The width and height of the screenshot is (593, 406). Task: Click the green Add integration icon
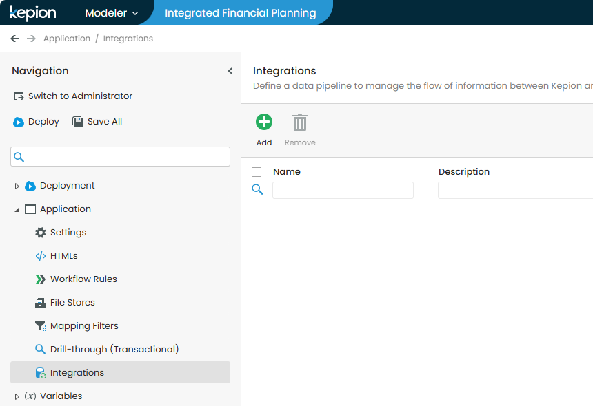click(264, 122)
